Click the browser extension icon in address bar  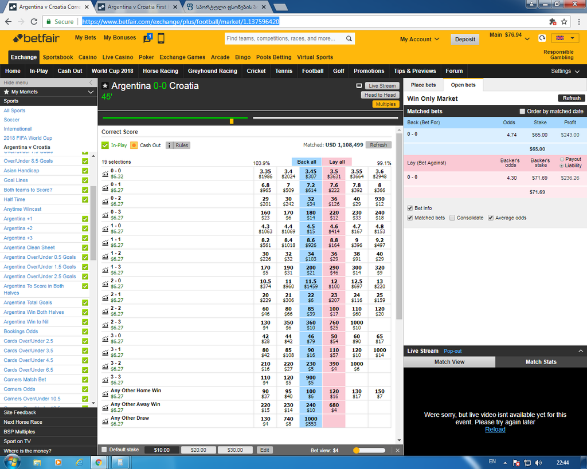(552, 22)
